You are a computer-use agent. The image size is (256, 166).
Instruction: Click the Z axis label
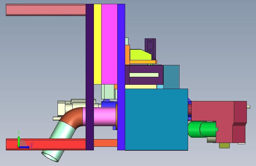click(32, 145)
